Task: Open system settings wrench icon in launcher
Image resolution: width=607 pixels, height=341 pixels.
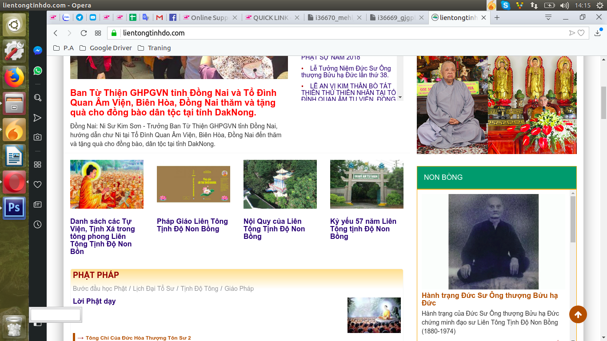Action: click(14, 51)
